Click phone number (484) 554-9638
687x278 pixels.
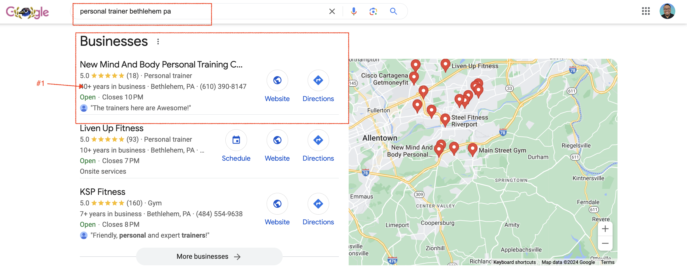pyautogui.click(x=219, y=214)
